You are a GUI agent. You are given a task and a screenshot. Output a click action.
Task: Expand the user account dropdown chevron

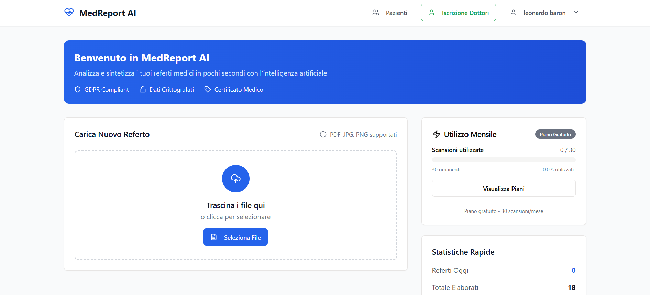pyautogui.click(x=576, y=13)
